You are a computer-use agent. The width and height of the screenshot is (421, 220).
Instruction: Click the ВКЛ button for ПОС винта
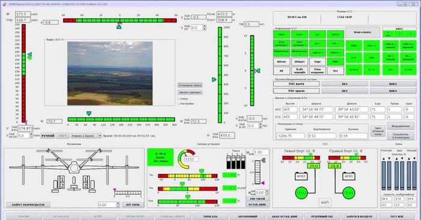(345, 84)
